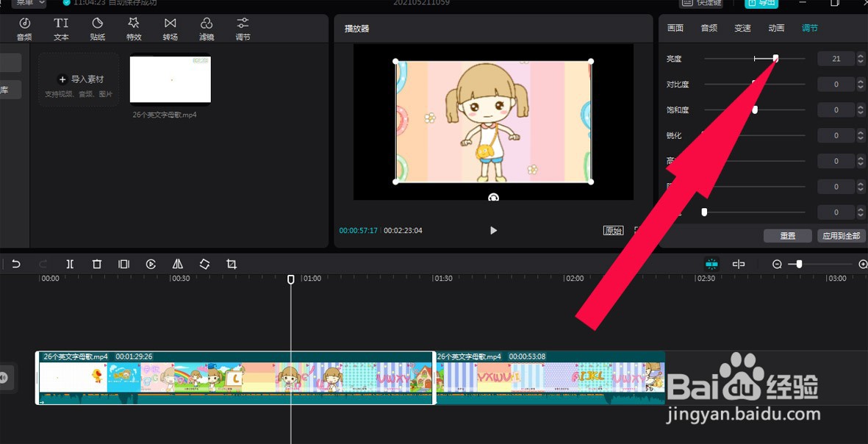The image size is (868, 444).
Task: Click the playhead marker on the timeline ruler
Action: pos(290,279)
